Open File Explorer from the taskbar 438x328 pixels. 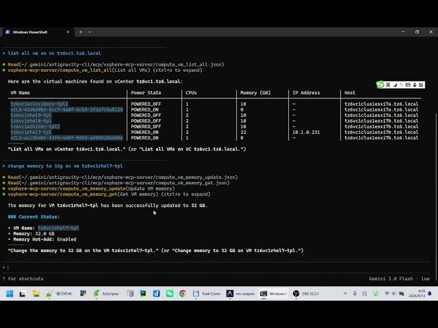tap(36, 293)
